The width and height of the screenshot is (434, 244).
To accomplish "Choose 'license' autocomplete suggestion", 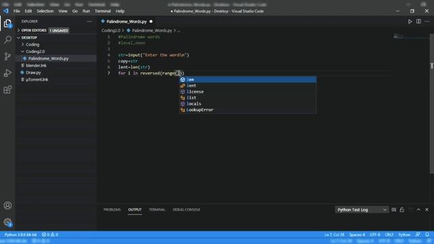I will tap(248, 91).
